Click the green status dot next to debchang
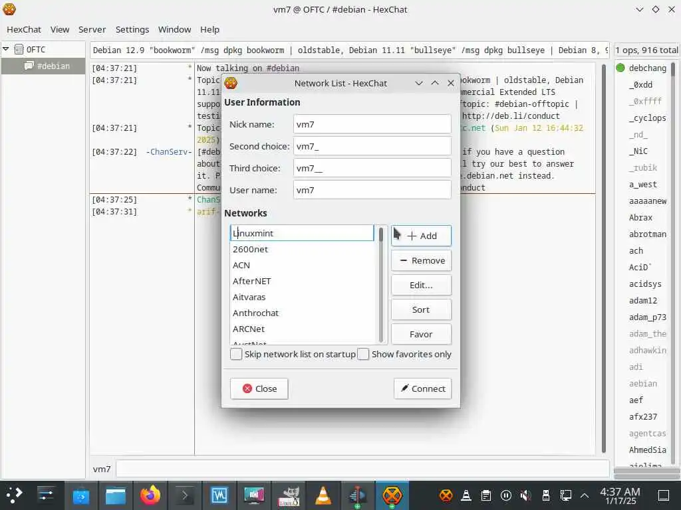Screen dimensions: 681x510 pyautogui.click(x=620, y=68)
